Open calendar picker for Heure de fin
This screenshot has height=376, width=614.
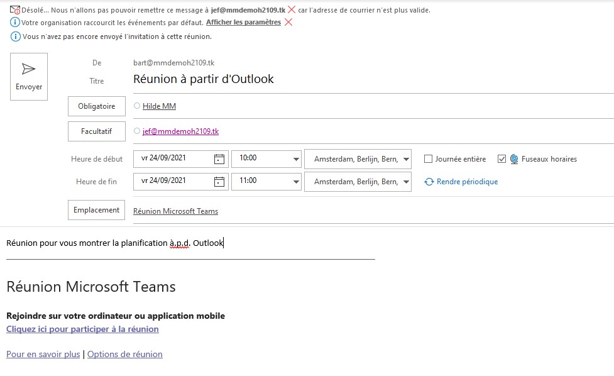219,182
